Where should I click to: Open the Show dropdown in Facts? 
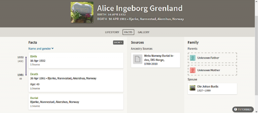pyautogui.click(x=118, y=43)
